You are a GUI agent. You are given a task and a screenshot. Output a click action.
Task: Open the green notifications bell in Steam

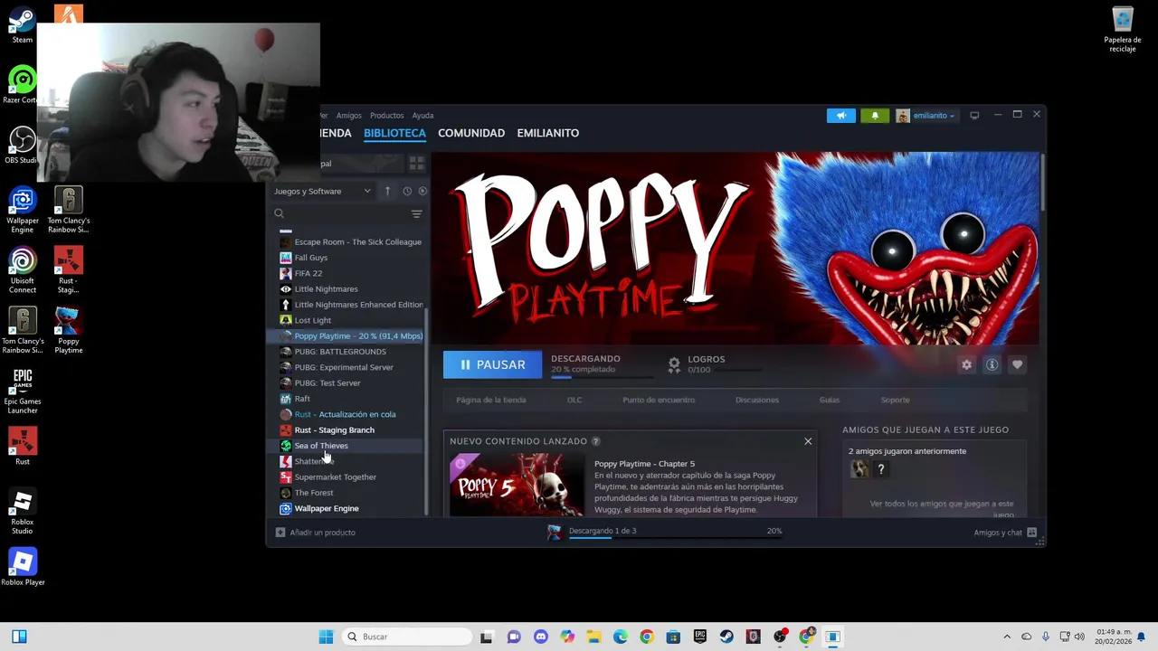click(x=874, y=116)
